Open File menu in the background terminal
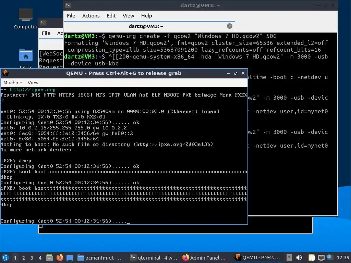This screenshot has height=263, width=351. coord(46,33)
